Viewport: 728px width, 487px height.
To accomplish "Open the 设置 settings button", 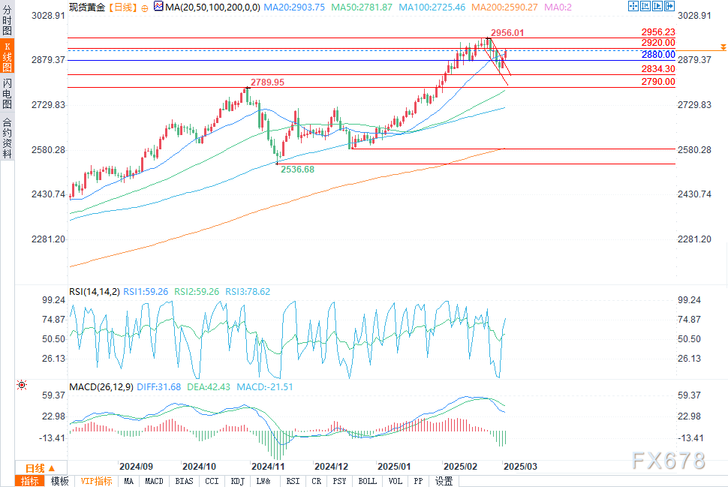I will click(444, 481).
